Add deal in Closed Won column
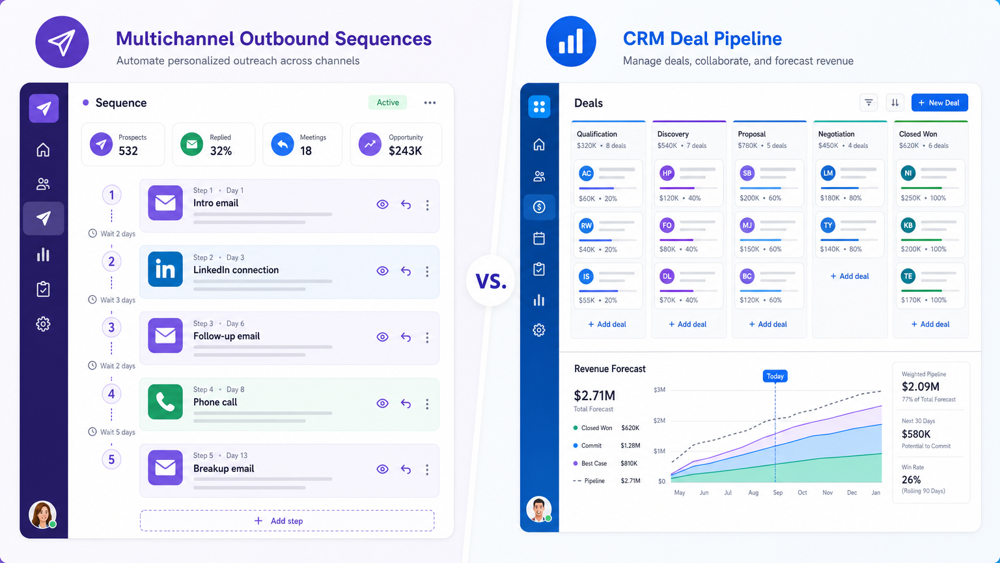Image resolution: width=1000 pixels, height=563 pixels. (931, 324)
